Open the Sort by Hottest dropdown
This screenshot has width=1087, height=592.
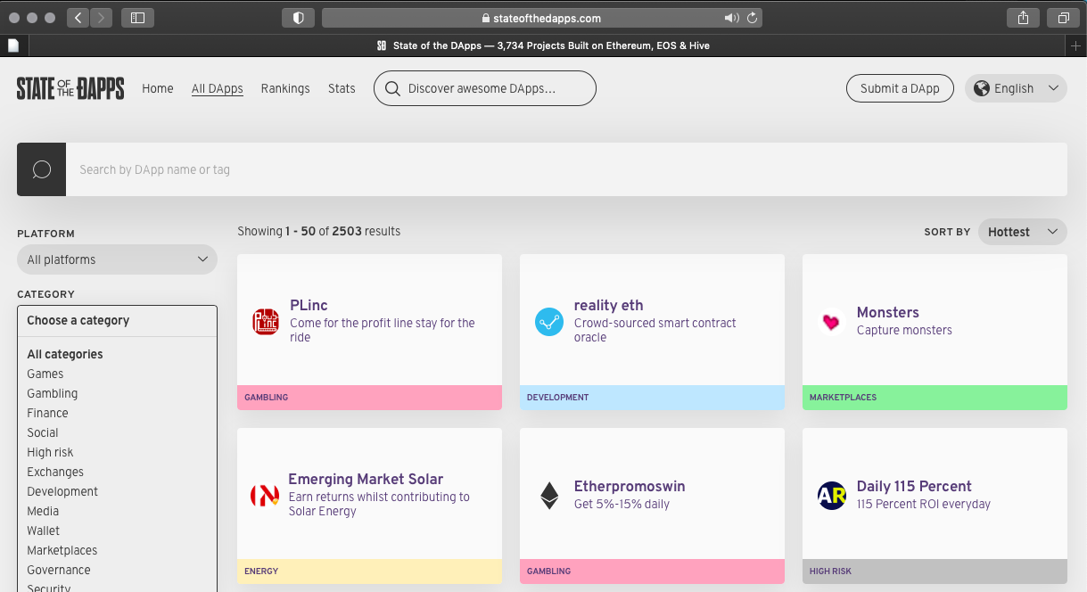tap(1023, 232)
